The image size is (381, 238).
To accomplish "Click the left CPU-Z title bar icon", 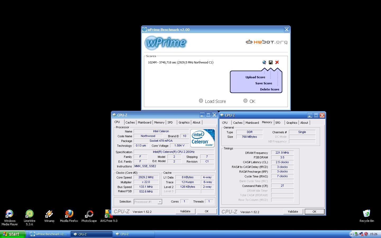I will click(x=114, y=115).
